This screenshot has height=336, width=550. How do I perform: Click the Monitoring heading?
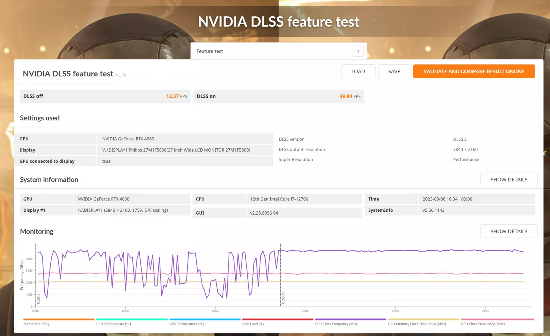(37, 231)
